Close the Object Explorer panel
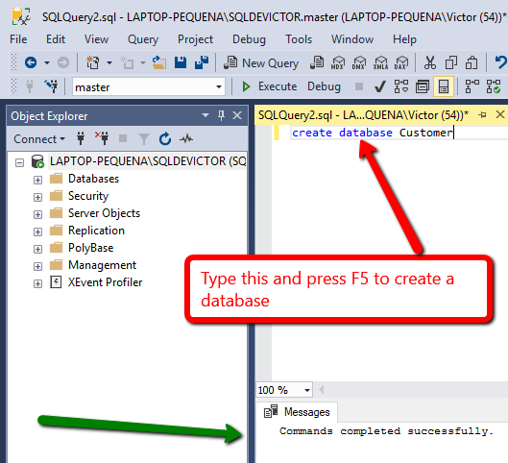 [237, 115]
